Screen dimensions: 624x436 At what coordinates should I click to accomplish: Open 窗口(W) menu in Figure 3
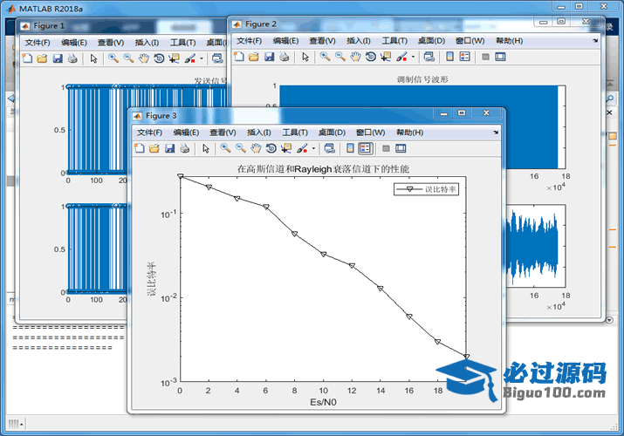click(371, 133)
